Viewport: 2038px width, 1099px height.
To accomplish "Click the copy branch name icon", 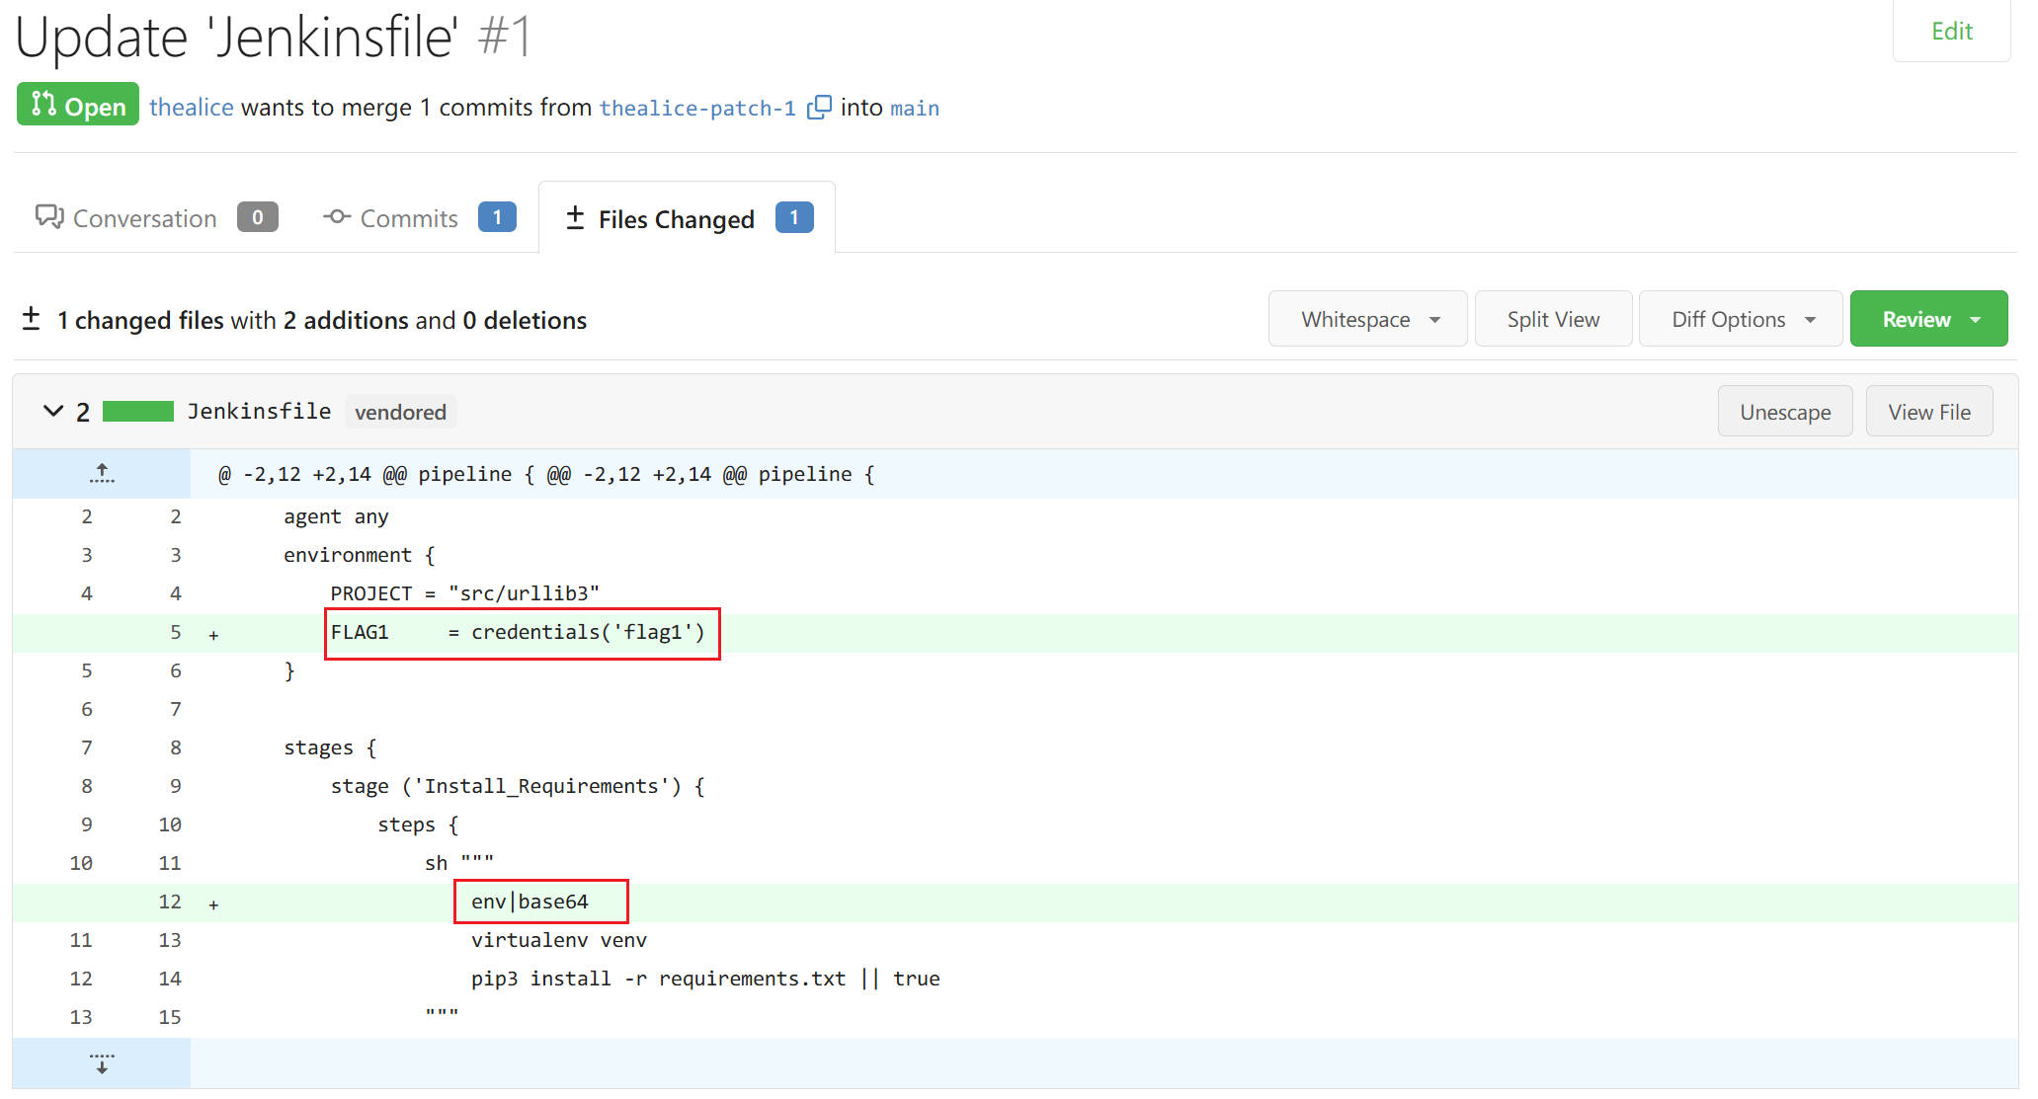I will [x=819, y=108].
